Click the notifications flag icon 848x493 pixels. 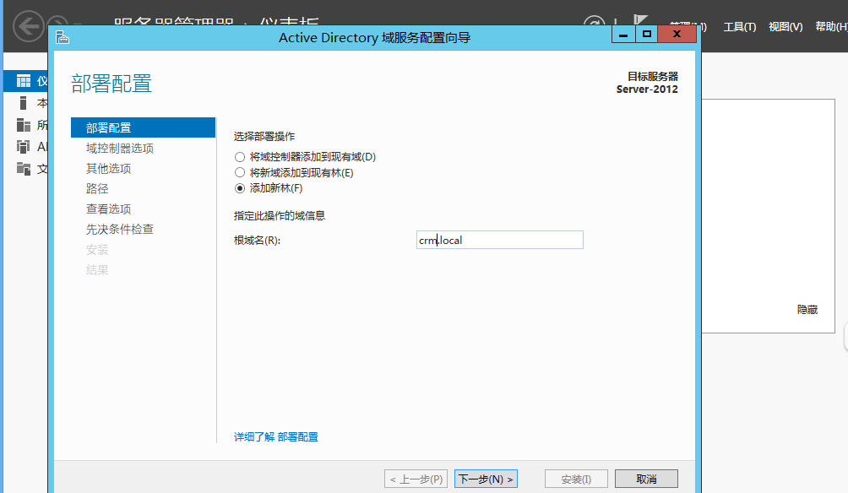[x=640, y=19]
